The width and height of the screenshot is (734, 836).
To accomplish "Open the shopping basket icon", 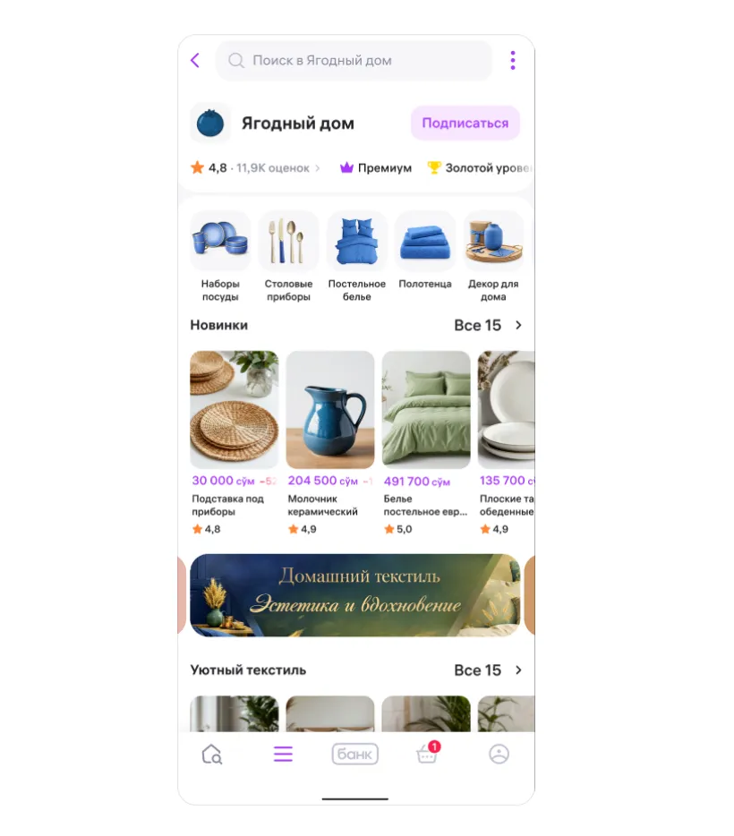I will 428,754.
